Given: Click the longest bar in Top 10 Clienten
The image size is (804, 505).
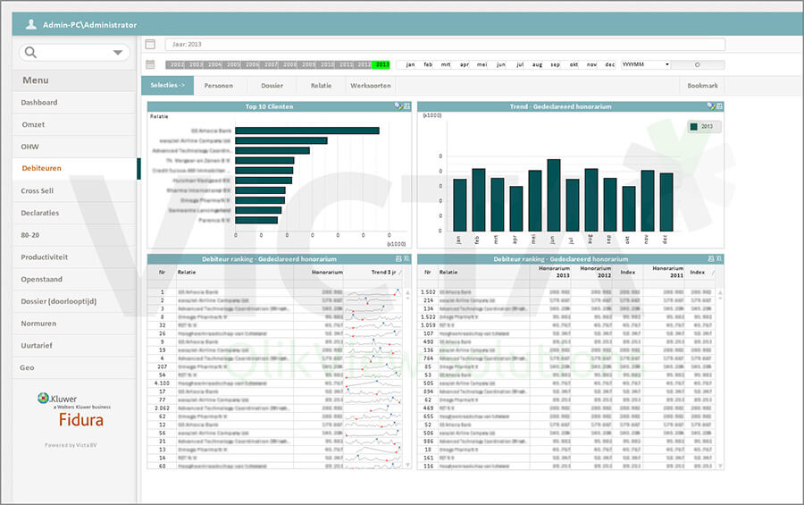Looking at the screenshot, I should (x=307, y=130).
